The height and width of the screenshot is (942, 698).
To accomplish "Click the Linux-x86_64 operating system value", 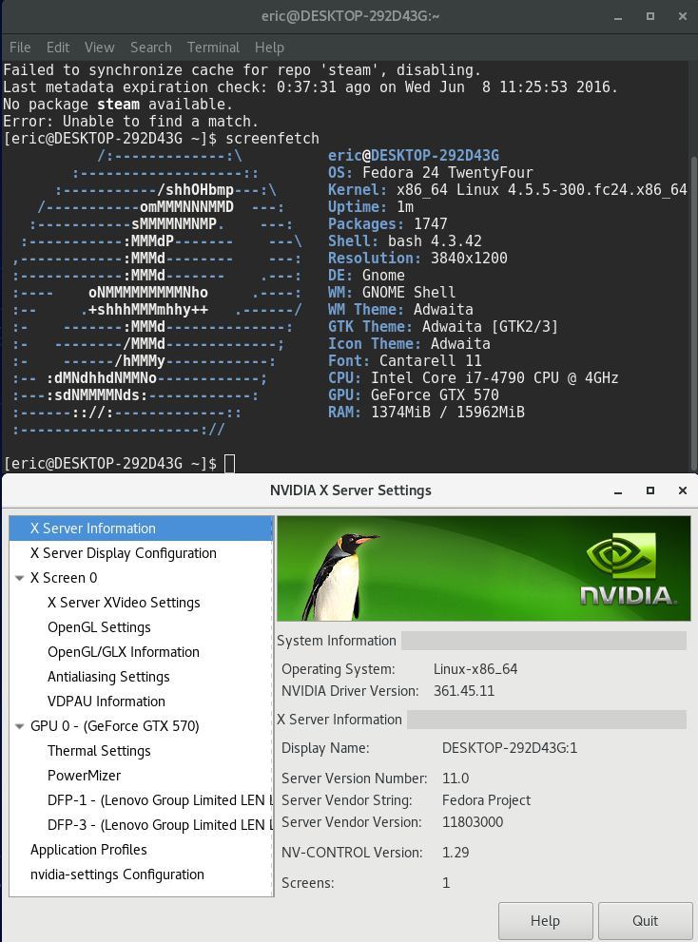I will [475, 669].
